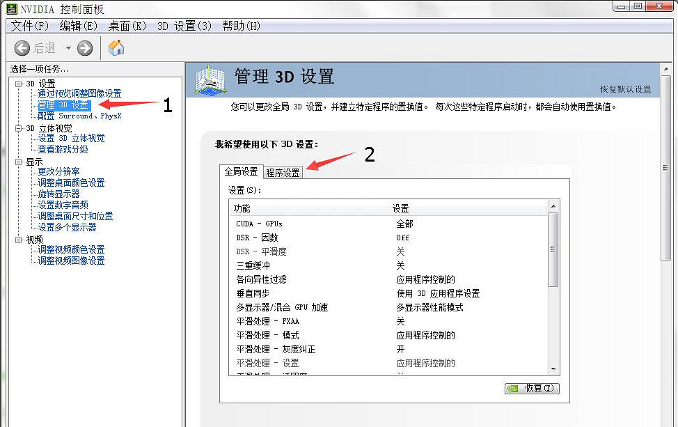
Task: Collapse the 视频 tree node
Action: click(x=19, y=240)
